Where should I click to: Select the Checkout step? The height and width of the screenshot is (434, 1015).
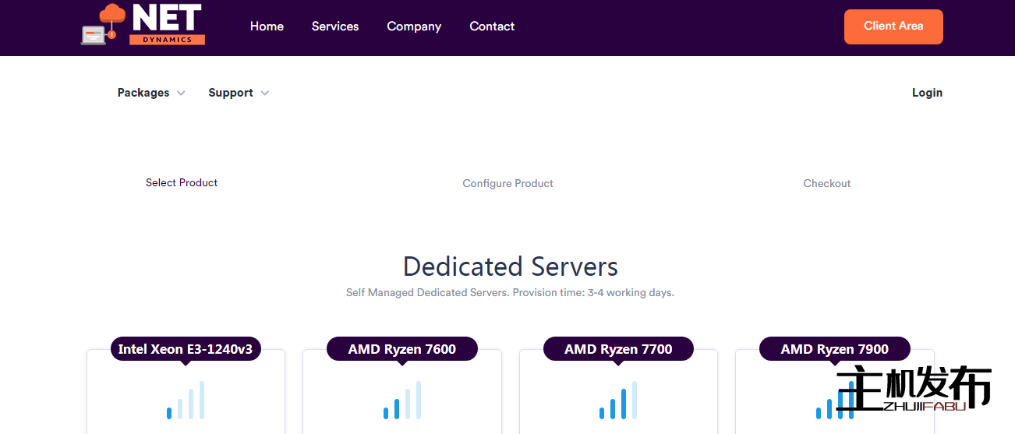(x=827, y=184)
